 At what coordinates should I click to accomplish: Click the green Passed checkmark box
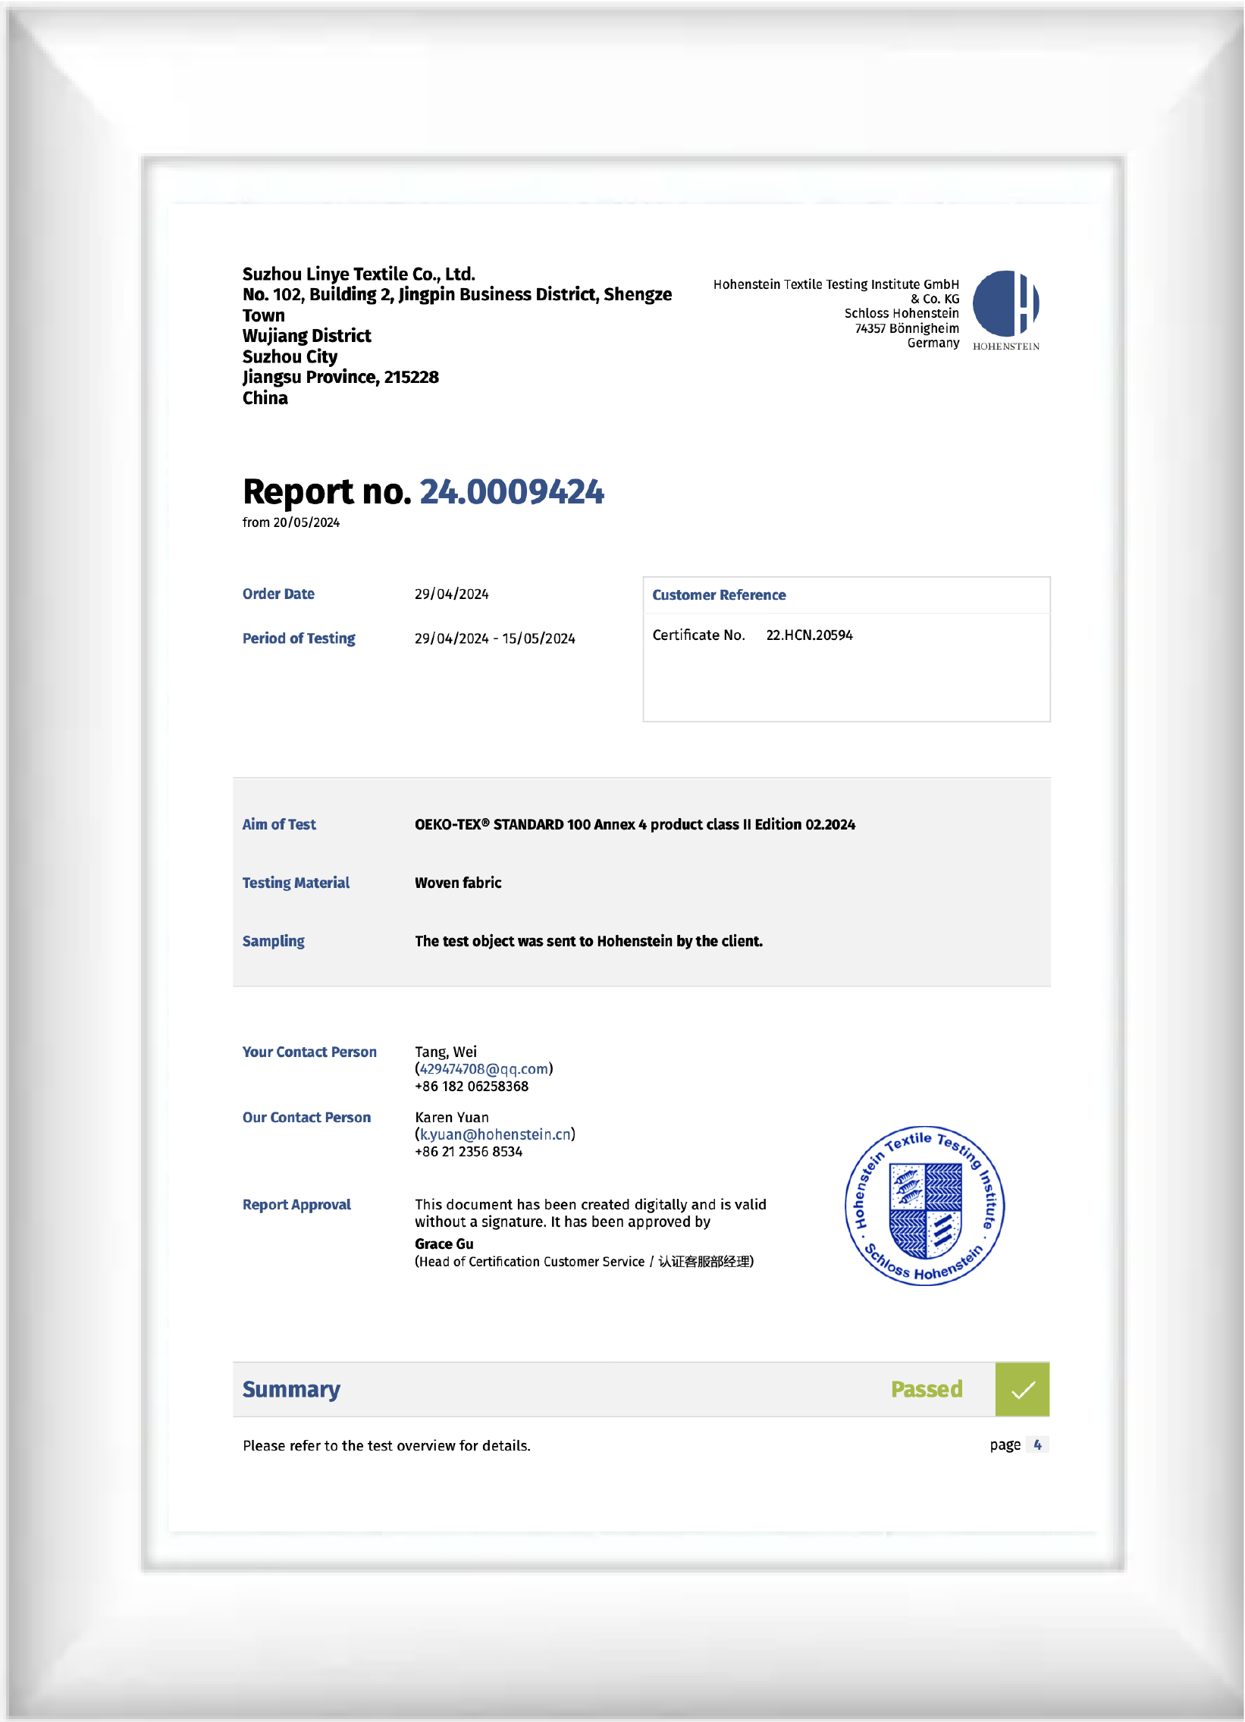click(x=1022, y=1388)
